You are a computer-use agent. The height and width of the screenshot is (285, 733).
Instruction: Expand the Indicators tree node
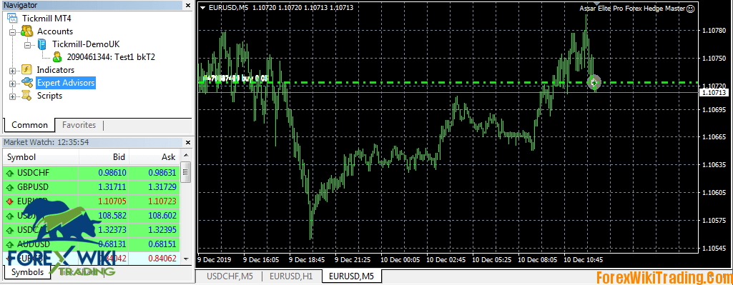click(13, 70)
